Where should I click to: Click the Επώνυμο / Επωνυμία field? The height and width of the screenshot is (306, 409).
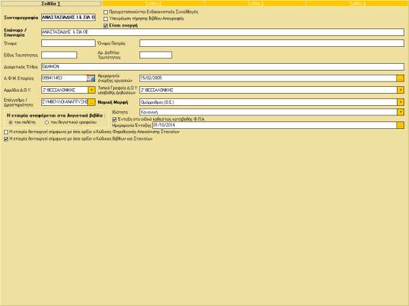tap(223, 32)
